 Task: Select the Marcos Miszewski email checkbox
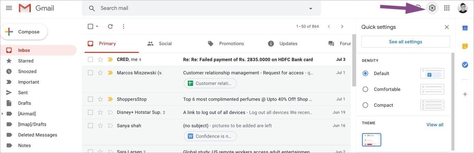tap(90, 73)
